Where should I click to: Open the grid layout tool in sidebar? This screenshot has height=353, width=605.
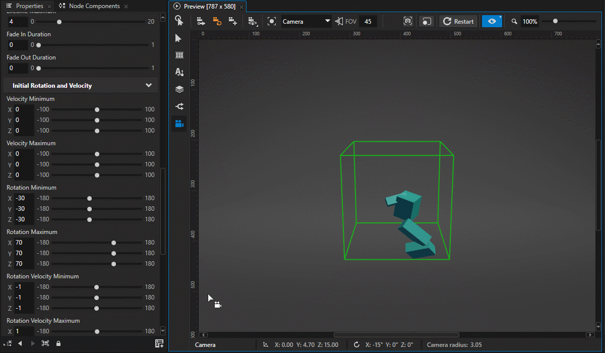[x=179, y=55]
